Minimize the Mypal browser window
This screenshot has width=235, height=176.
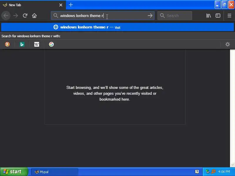click(x=217, y=5)
